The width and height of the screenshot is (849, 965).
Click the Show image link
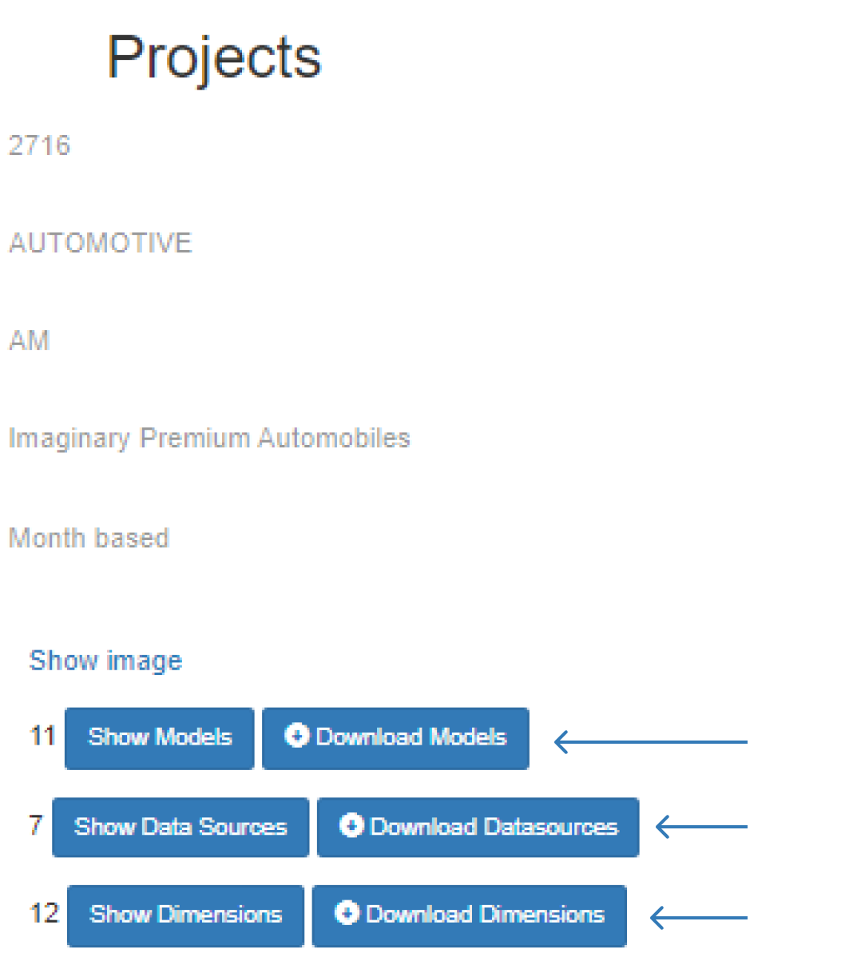105,661
